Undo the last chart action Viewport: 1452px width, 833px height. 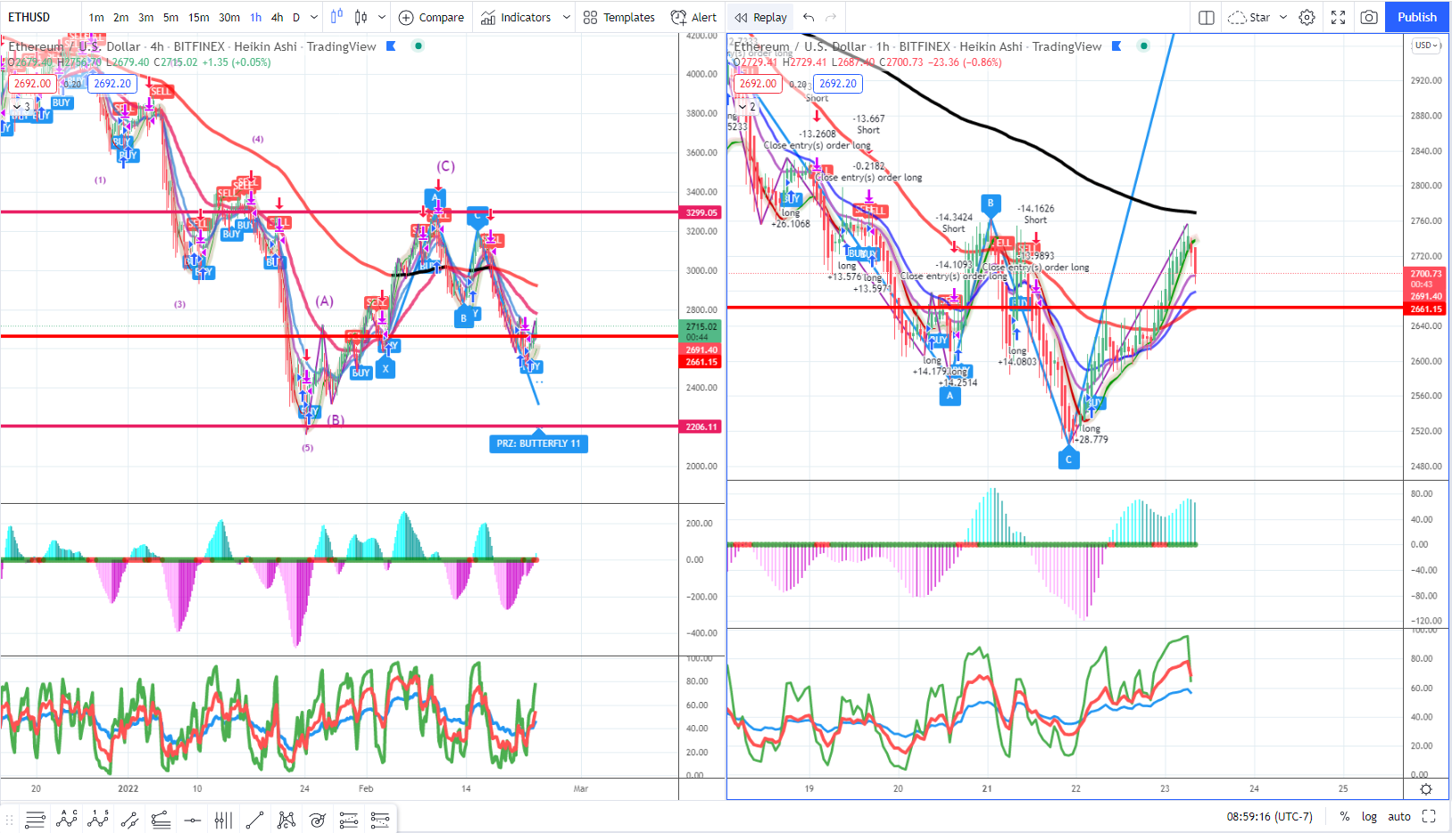coord(809,17)
